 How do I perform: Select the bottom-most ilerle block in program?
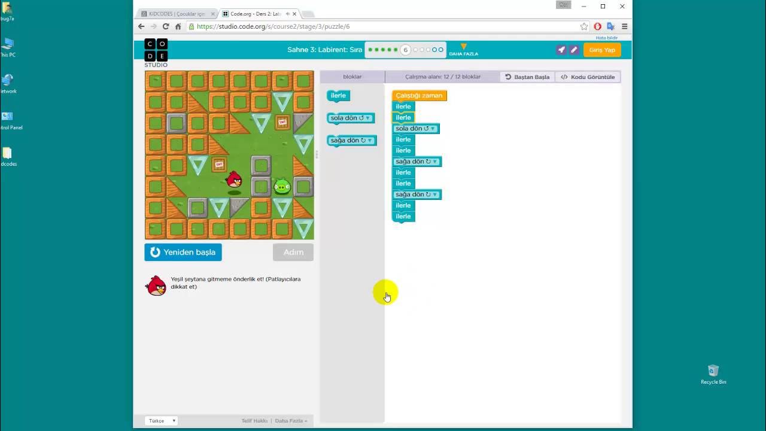403,216
